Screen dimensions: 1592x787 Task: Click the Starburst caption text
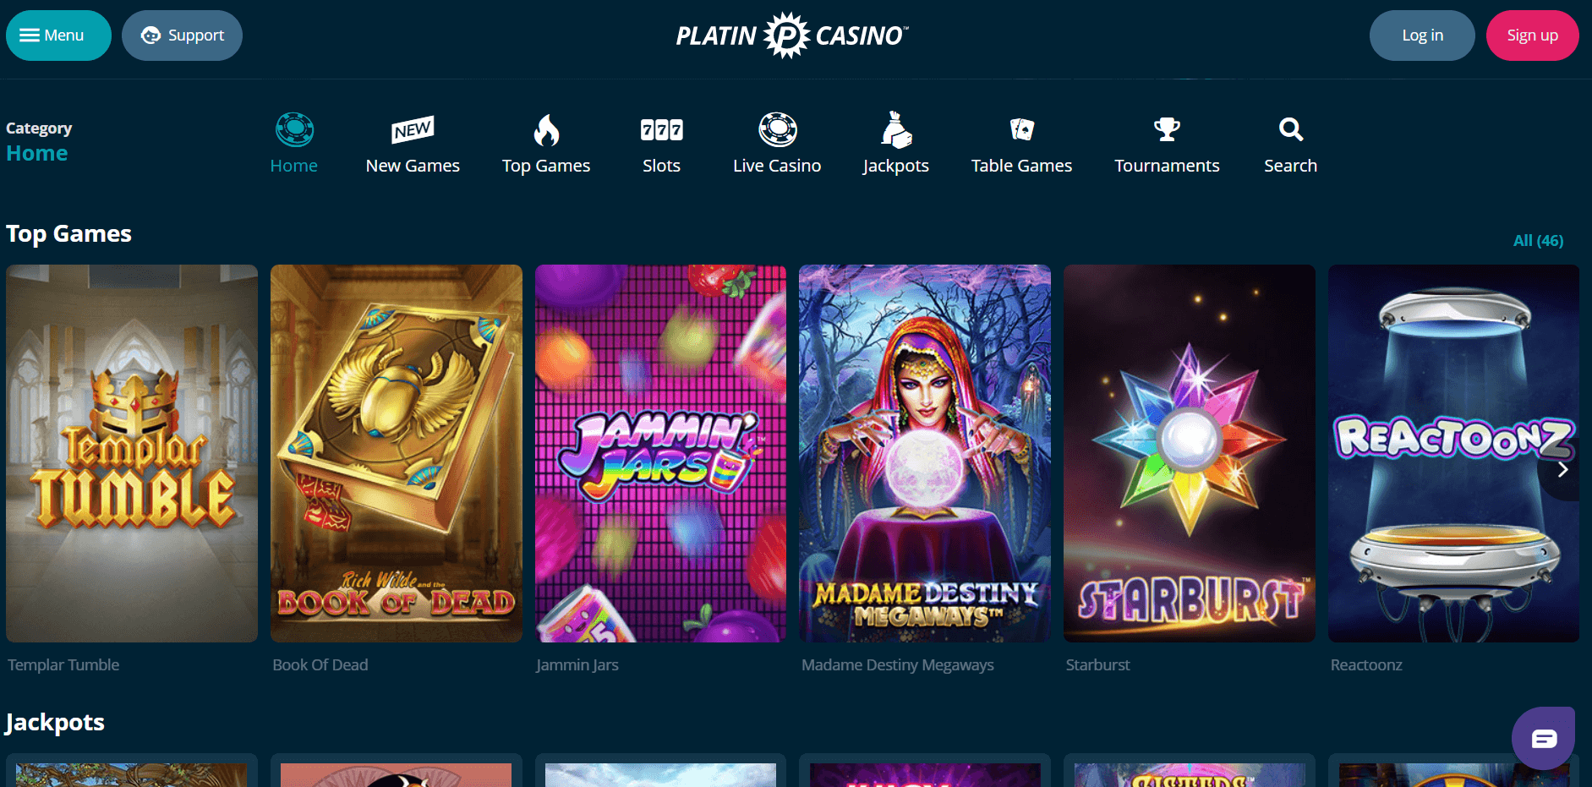click(x=1097, y=664)
